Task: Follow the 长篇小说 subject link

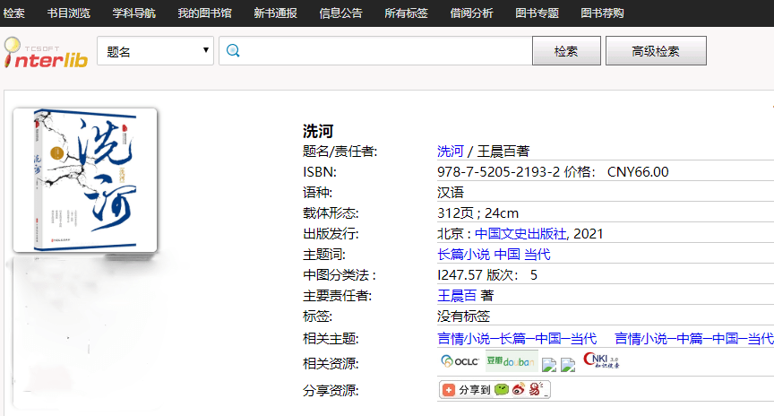Action: [x=463, y=255]
